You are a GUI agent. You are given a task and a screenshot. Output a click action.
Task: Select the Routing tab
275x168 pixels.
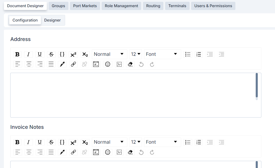(153, 6)
